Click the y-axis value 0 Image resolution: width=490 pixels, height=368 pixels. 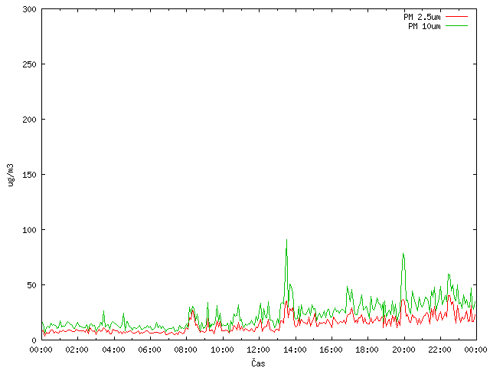tap(34, 340)
